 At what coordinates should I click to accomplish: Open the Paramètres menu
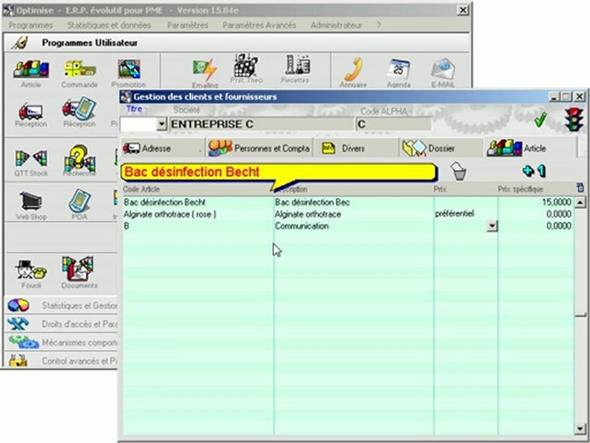(188, 25)
